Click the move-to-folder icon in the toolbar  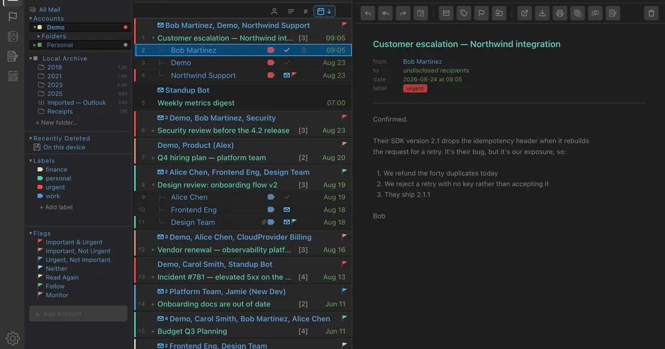coord(499,13)
